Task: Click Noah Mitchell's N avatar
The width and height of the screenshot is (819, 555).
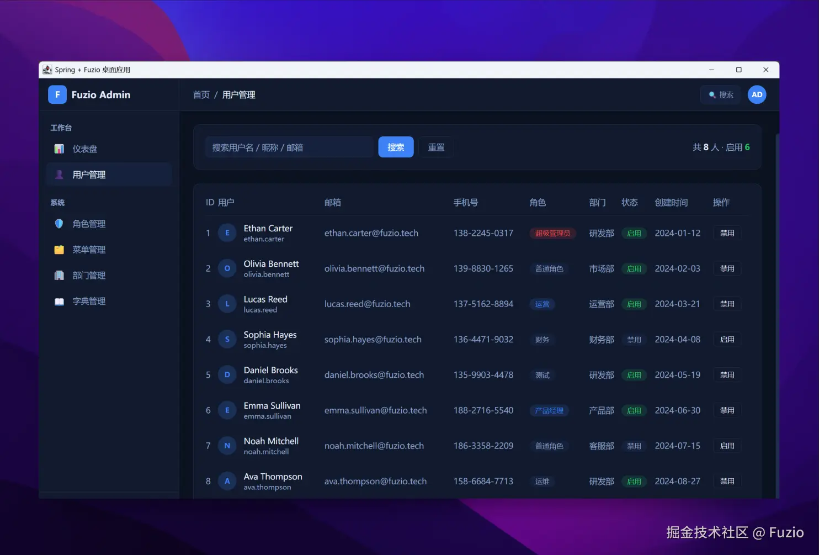Action: tap(227, 446)
